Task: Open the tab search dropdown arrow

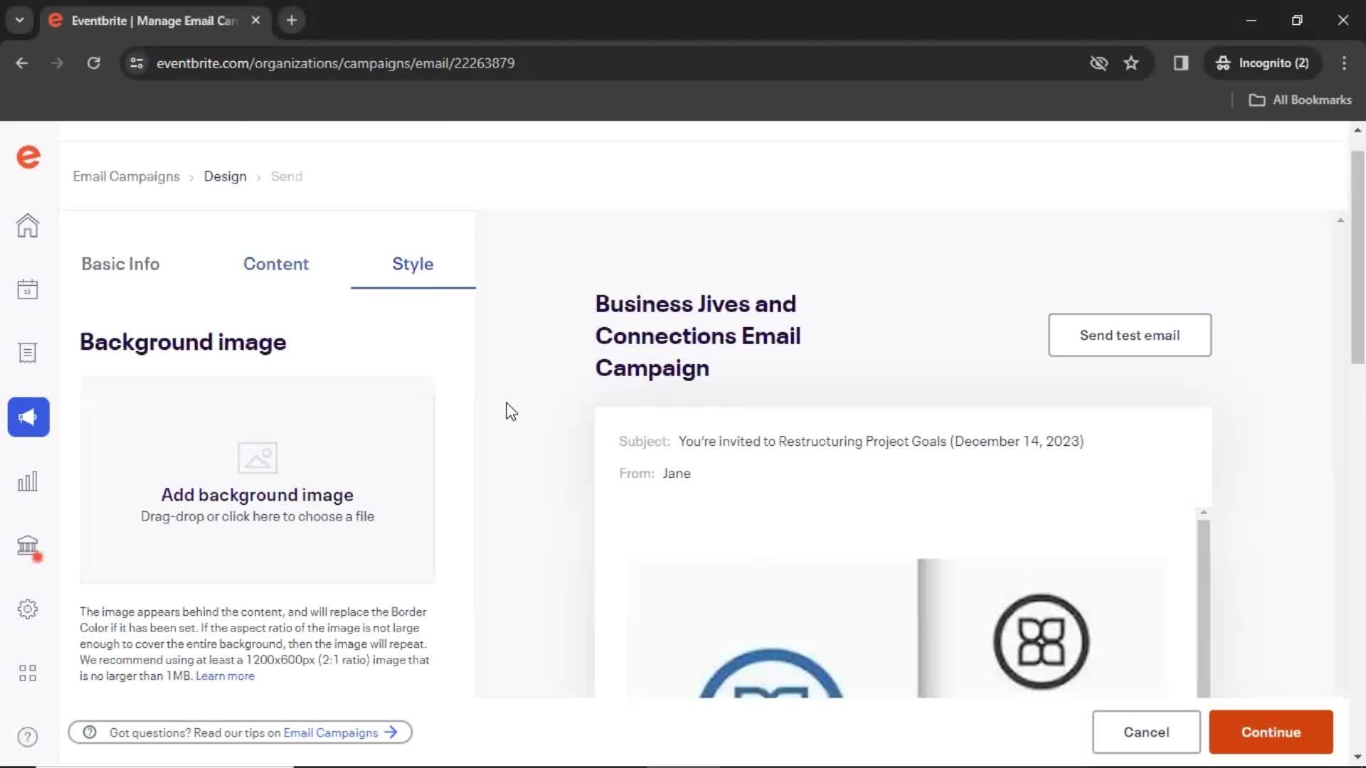Action: (x=20, y=20)
